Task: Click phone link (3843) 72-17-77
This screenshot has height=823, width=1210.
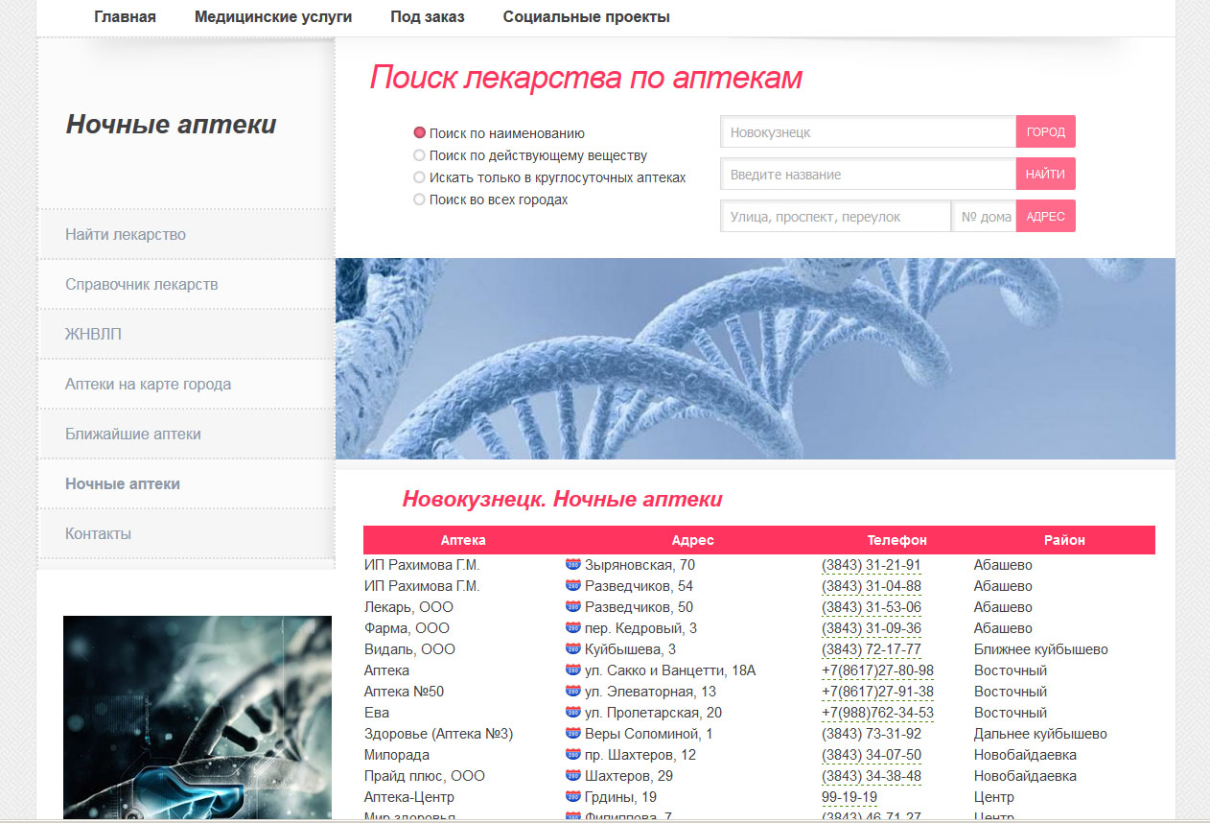Action: click(x=872, y=649)
